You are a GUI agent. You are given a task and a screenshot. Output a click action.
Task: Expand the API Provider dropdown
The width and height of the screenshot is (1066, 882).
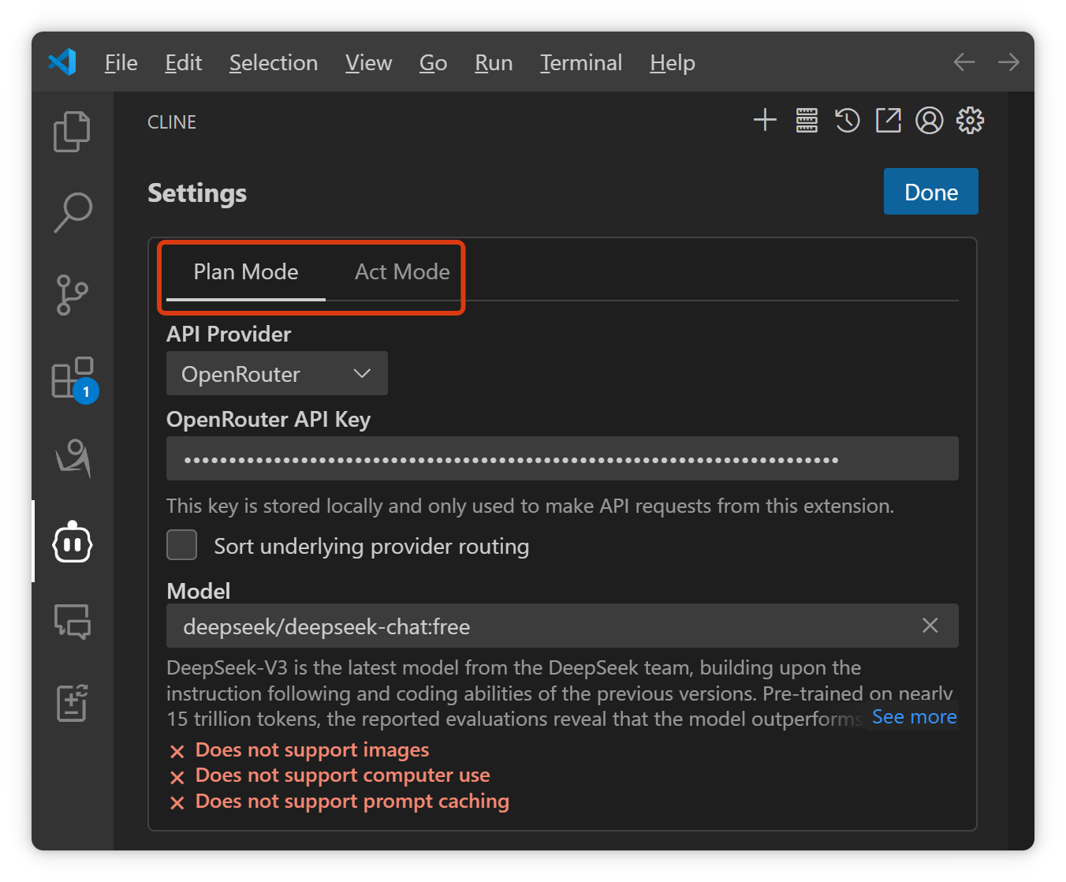coord(277,374)
